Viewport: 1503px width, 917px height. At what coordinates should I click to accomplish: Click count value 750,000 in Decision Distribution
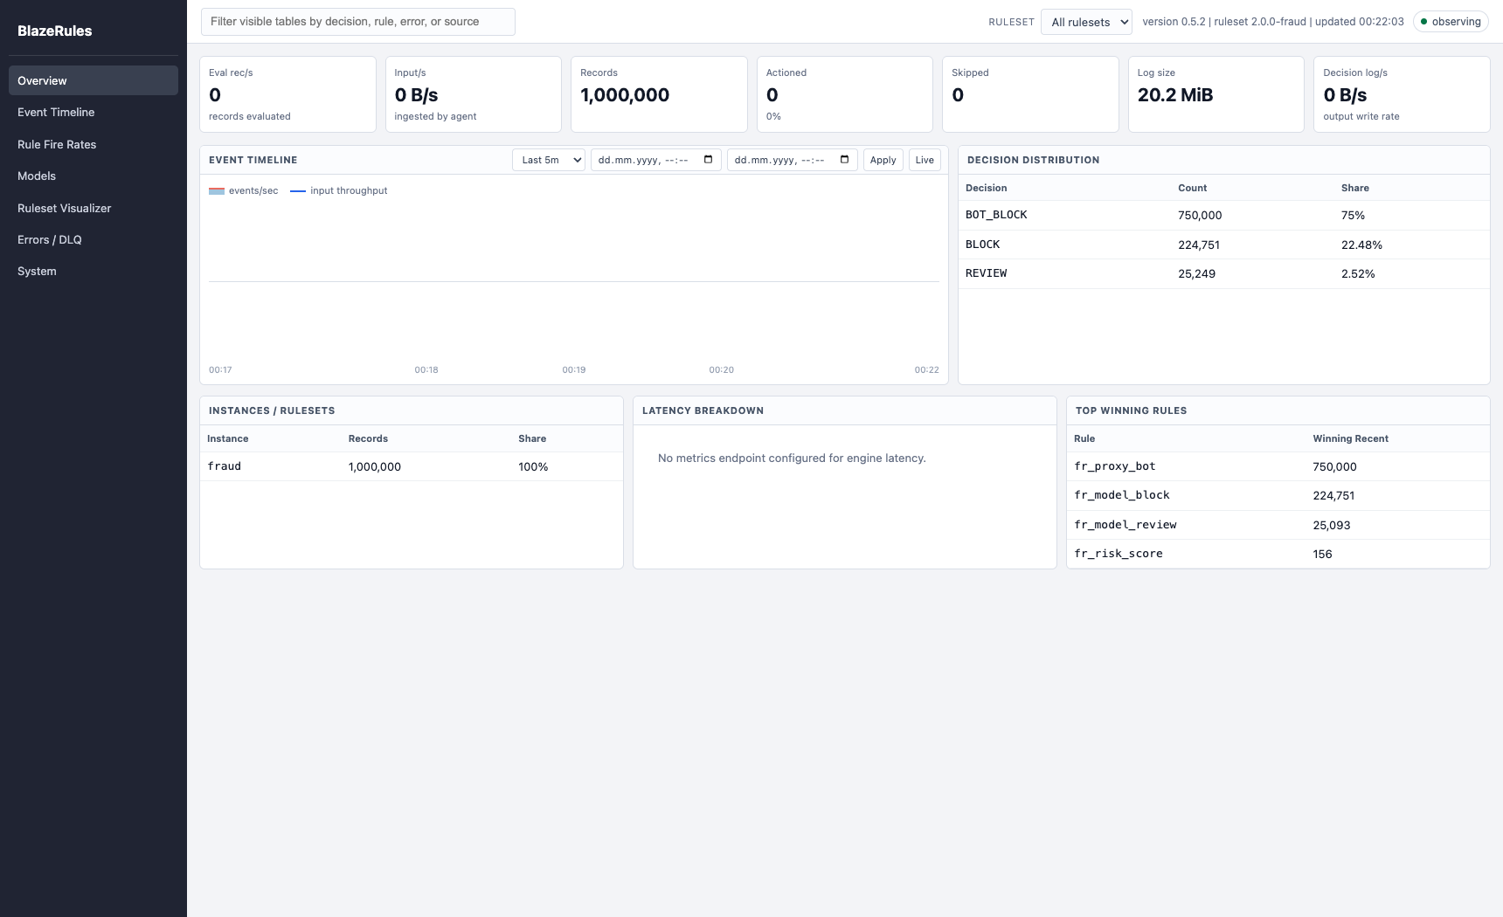point(1200,215)
